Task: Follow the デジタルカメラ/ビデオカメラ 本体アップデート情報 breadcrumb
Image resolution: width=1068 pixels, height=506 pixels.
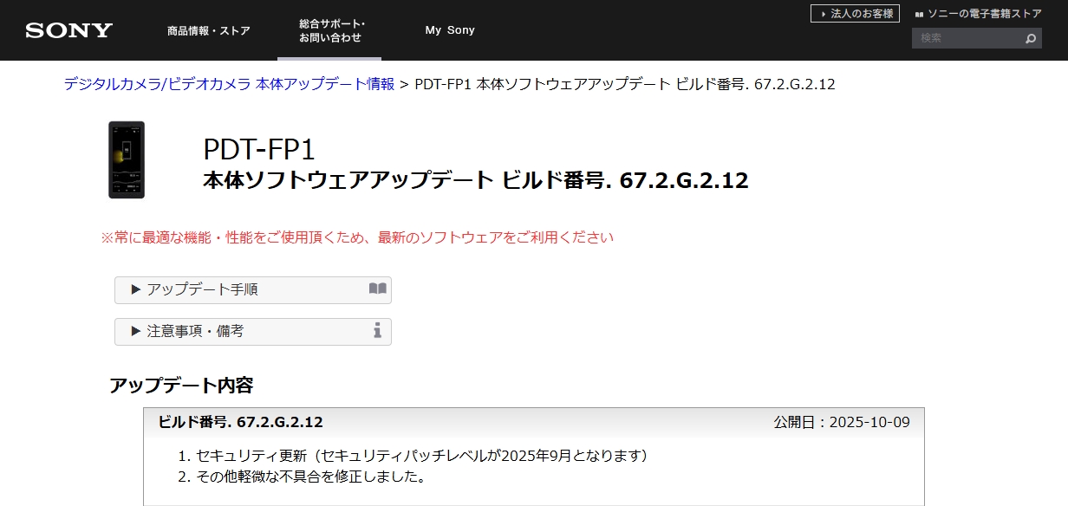Action: 229,84
